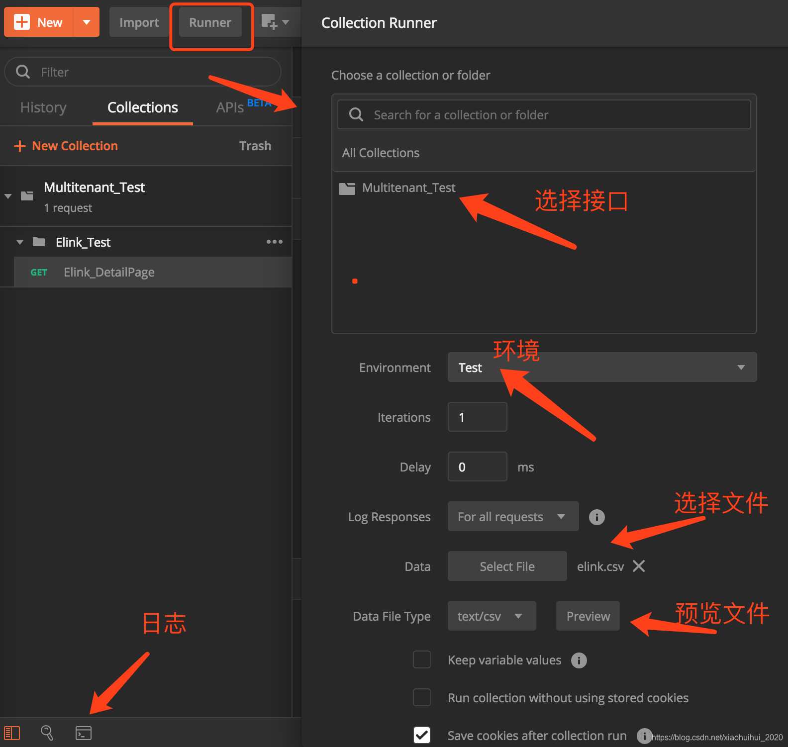Switch to the Collections tab
The width and height of the screenshot is (788, 747).
143,107
